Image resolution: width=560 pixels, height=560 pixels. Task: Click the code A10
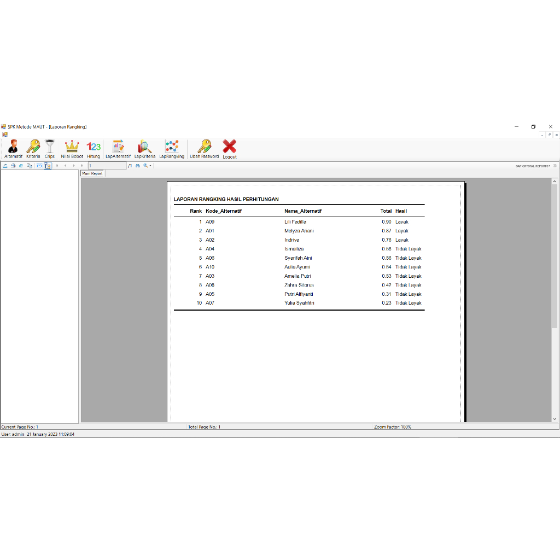coord(210,267)
